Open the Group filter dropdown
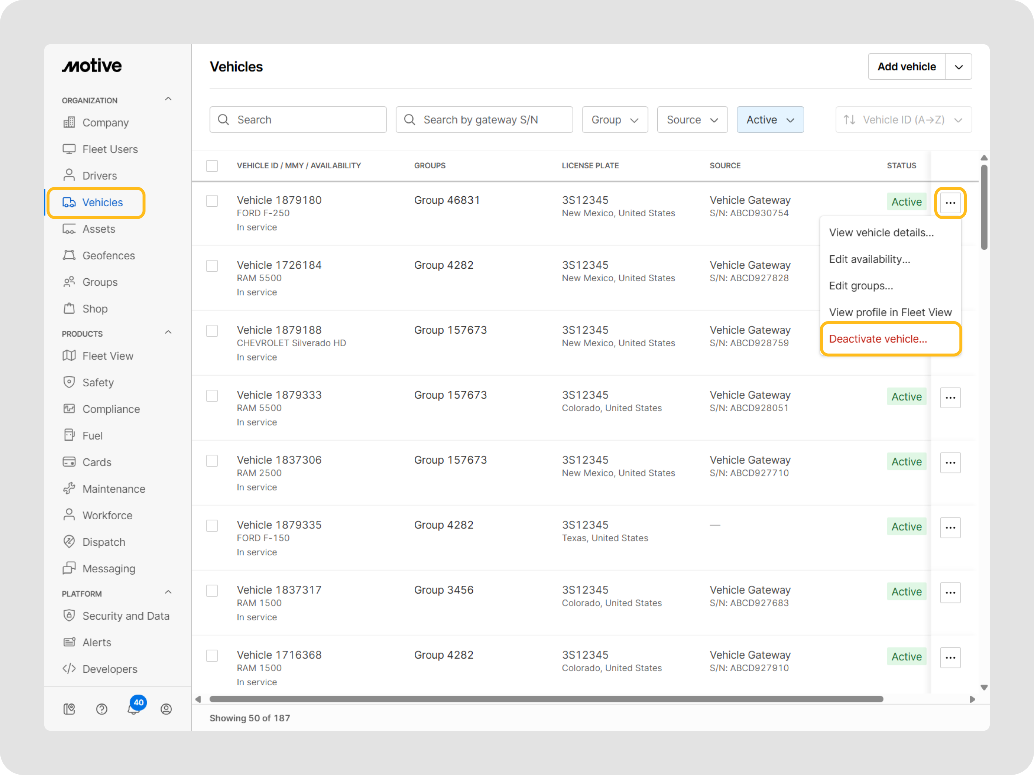The height and width of the screenshot is (775, 1034). click(614, 120)
